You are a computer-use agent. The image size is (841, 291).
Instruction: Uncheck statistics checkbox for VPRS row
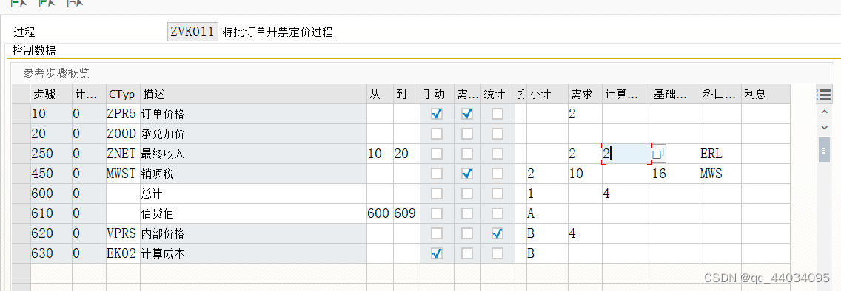tap(497, 234)
